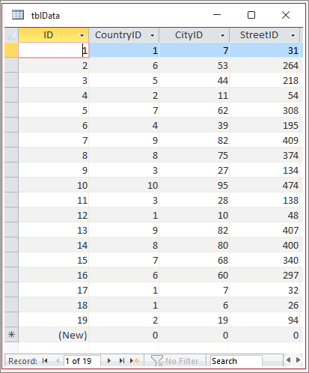Select the row selector for record 1

[x=11, y=50]
